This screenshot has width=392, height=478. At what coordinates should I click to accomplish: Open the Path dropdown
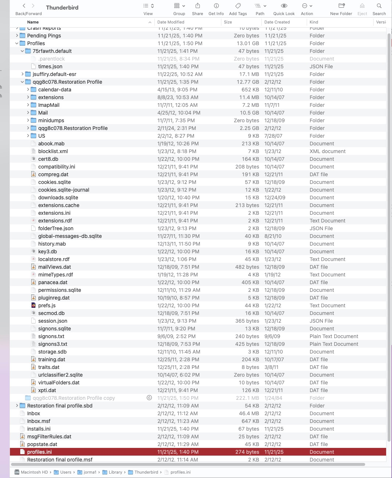coord(260,6)
